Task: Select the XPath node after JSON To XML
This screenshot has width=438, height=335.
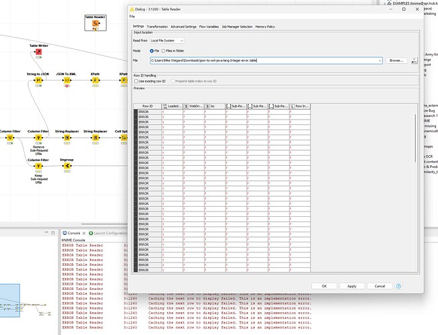Action: coord(95,81)
